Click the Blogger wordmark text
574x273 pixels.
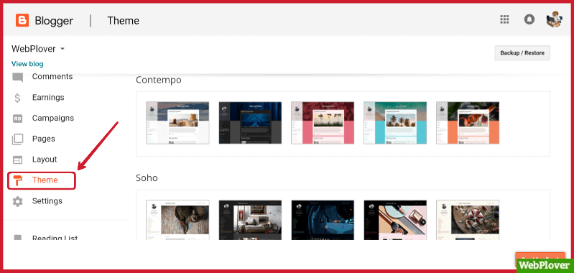pos(54,21)
